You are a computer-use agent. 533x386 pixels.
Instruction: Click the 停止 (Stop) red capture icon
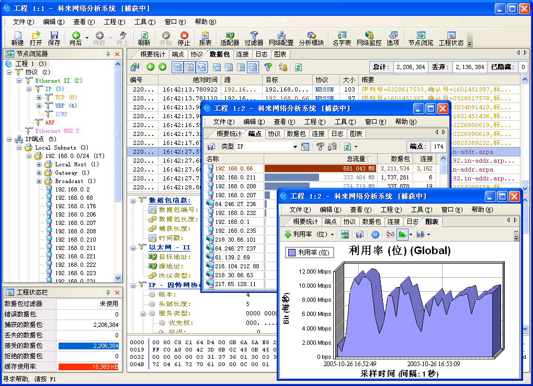[184, 38]
